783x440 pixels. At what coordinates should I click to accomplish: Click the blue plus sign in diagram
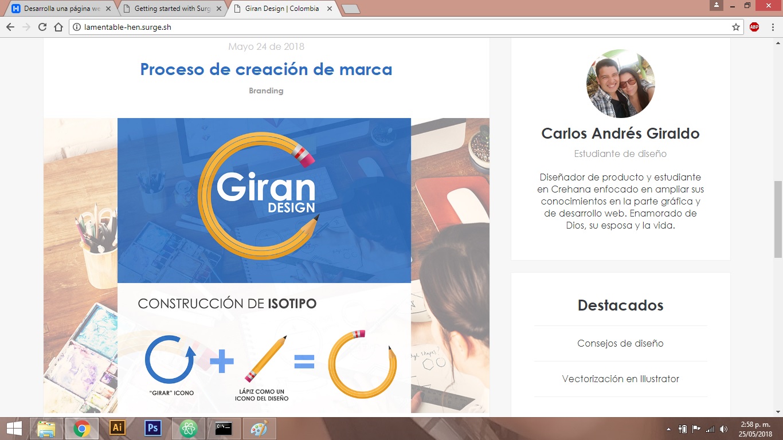222,362
